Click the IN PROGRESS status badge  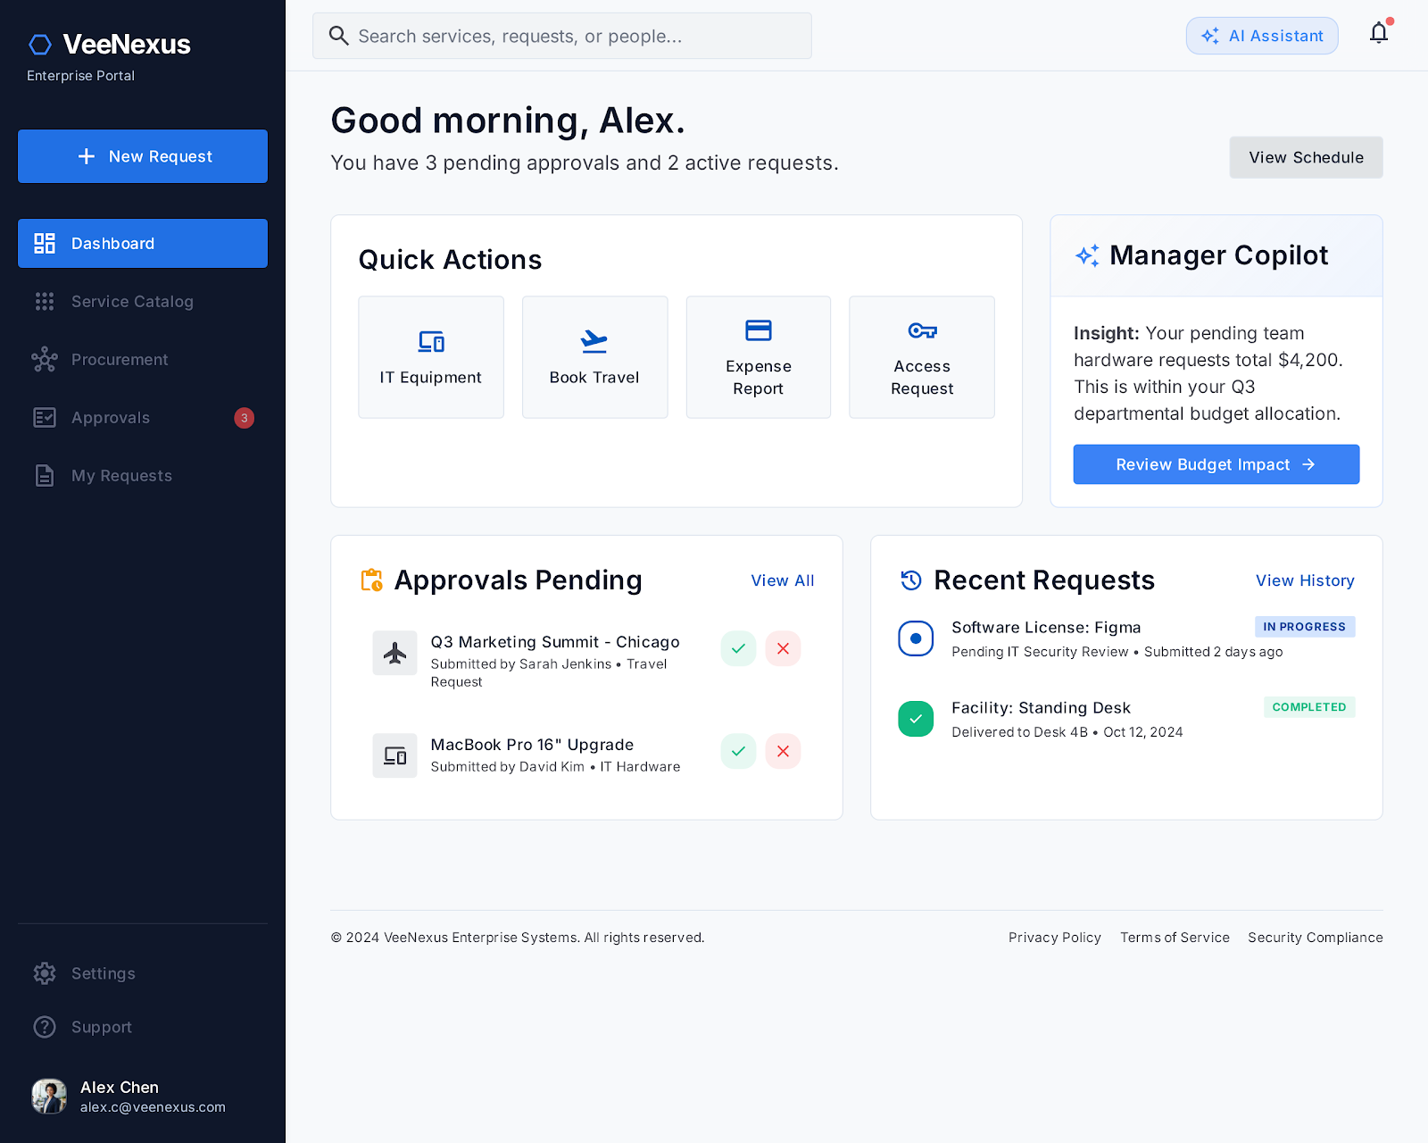[1305, 627]
